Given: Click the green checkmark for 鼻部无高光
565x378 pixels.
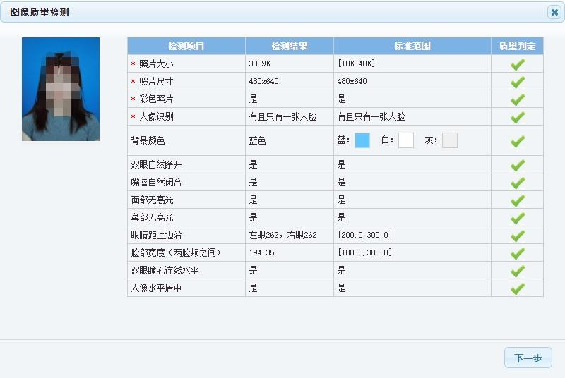Looking at the screenshot, I should pyautogui.click(x=518, y=219).
